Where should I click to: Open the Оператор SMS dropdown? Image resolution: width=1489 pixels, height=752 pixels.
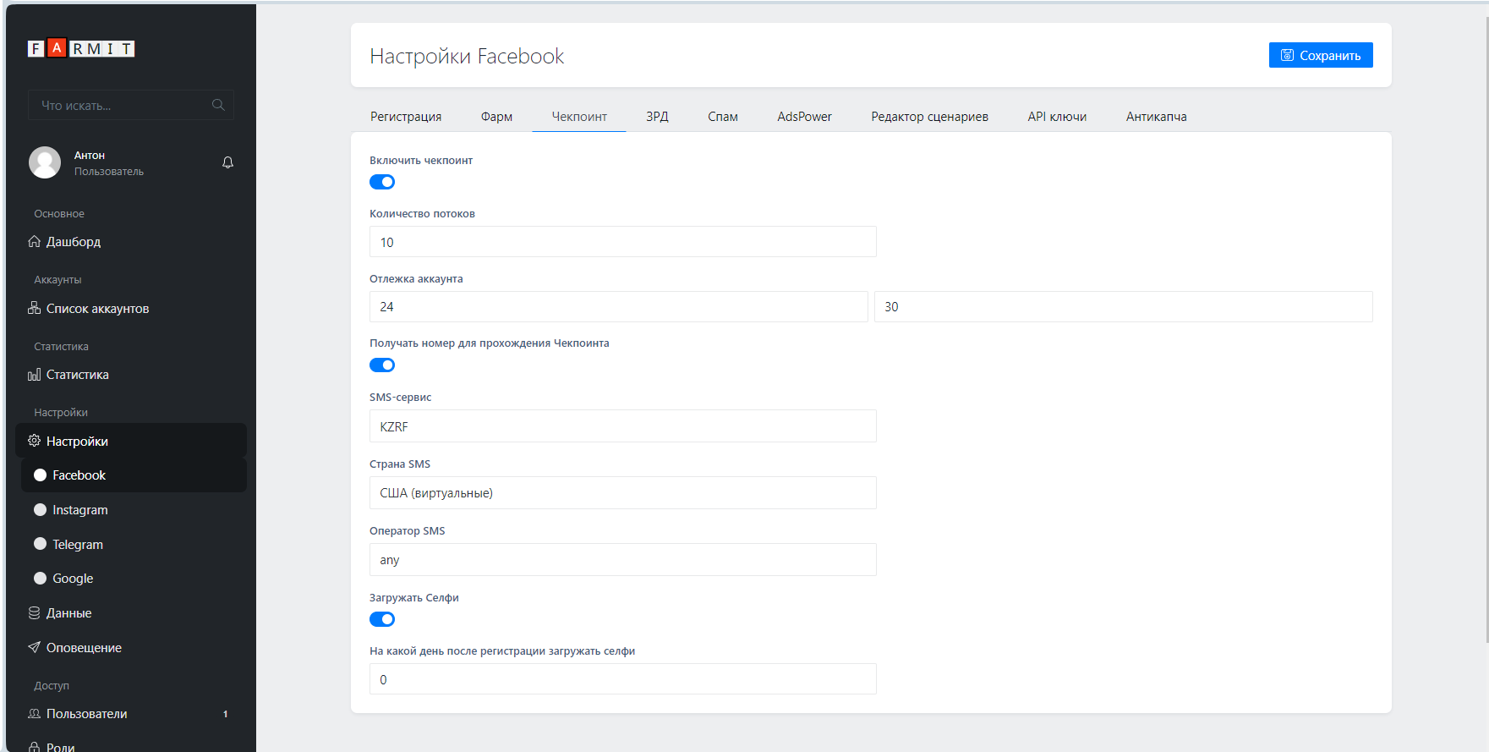pos(622,560)
